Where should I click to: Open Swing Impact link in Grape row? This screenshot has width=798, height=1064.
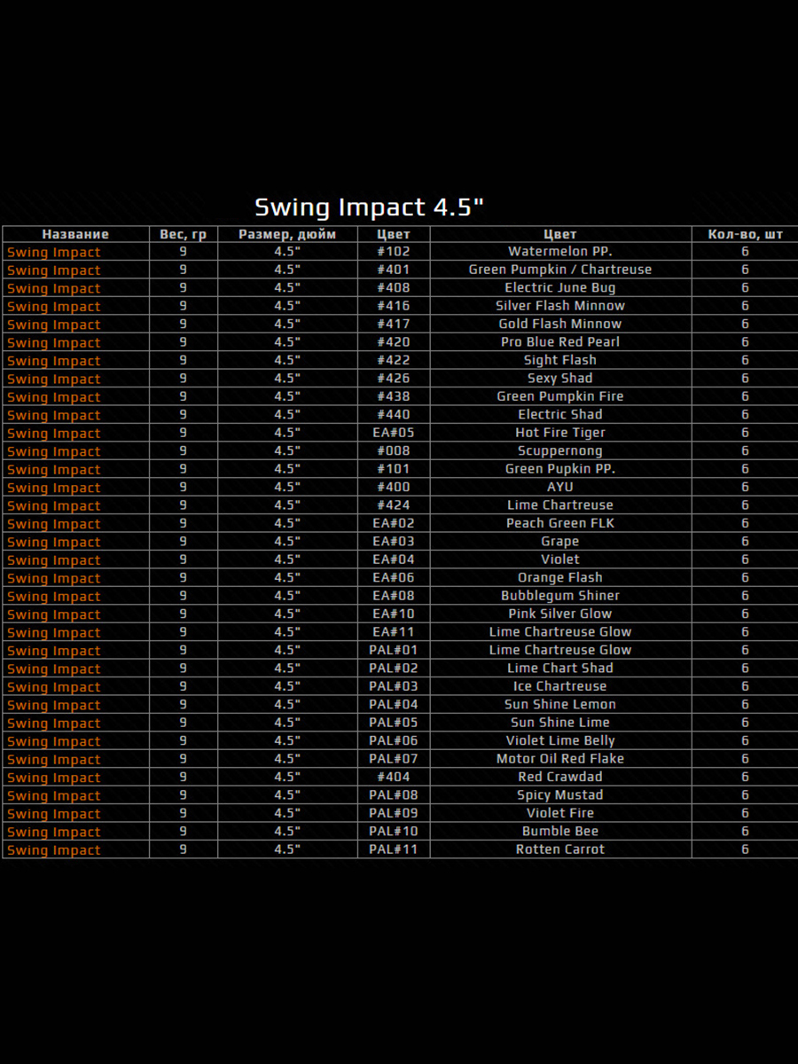(54, 542)
